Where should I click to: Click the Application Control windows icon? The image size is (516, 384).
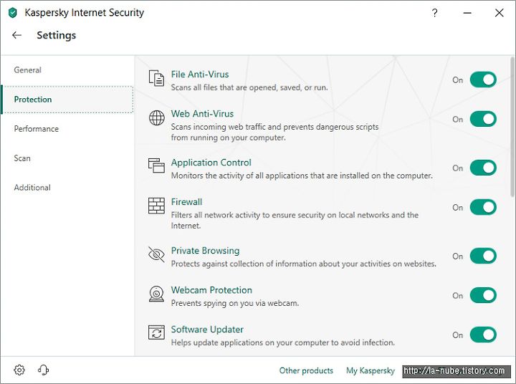click(x=156, y=165)
